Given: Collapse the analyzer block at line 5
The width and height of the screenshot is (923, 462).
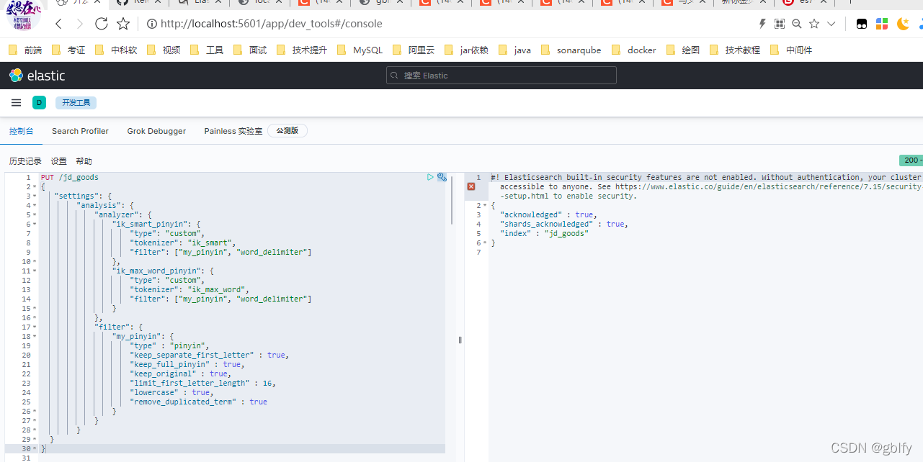Looking at the screenshot, I should click(x=35, y=214).
